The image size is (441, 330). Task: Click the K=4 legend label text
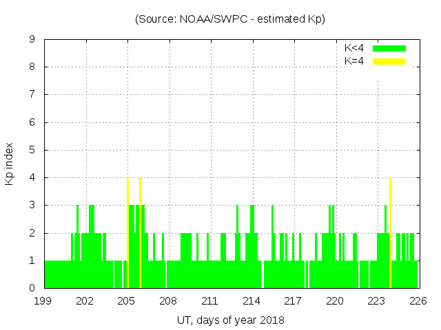click(x=354, y=61)
